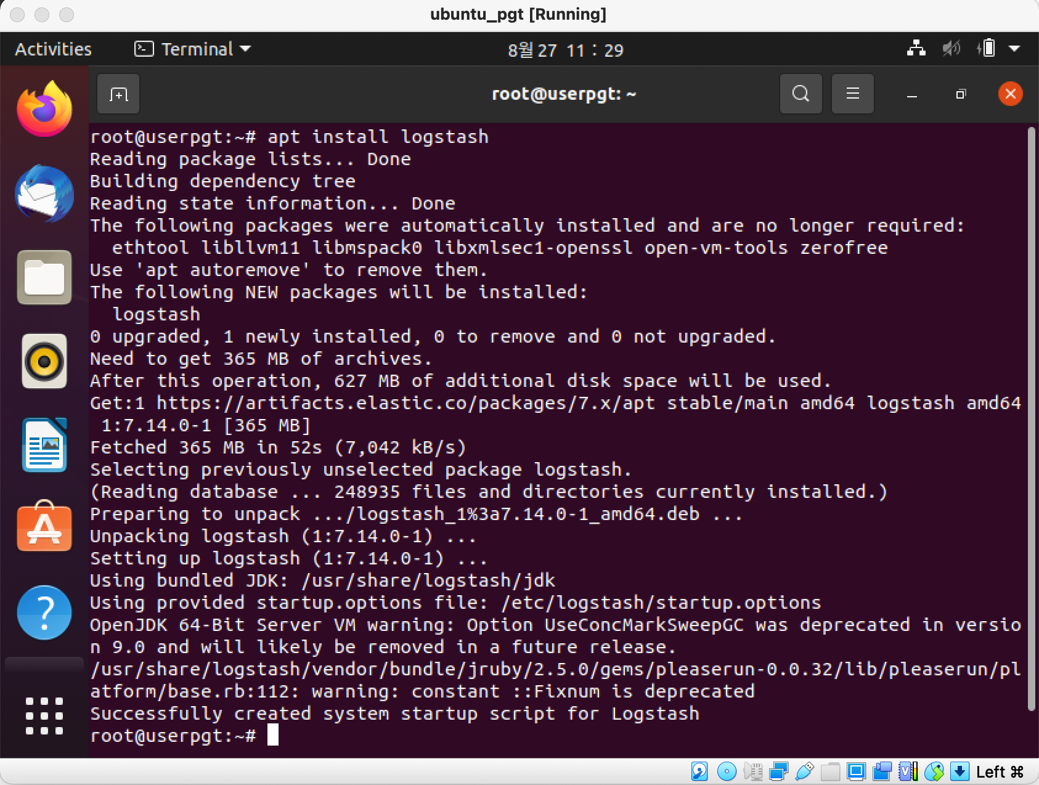Click 'Successfully created system startup script' line

tap(394, 714)
